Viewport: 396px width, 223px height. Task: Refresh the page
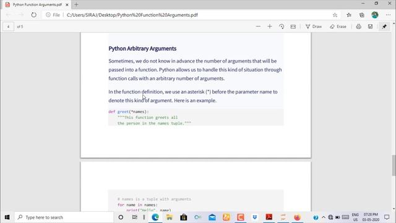pos(33,15)
